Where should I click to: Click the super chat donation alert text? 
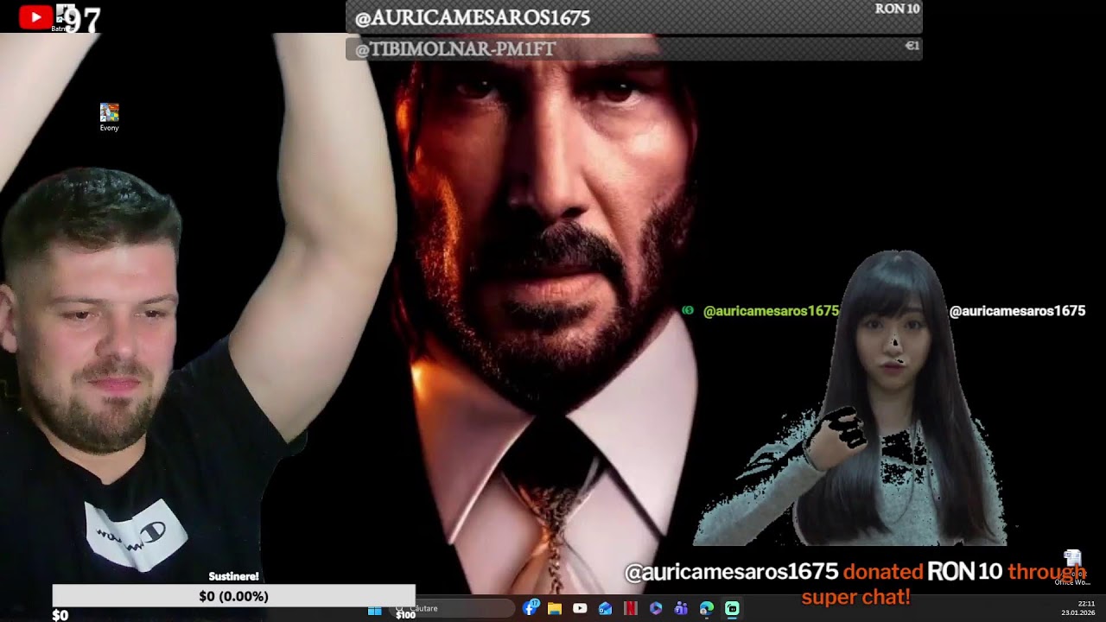[855, 584]
